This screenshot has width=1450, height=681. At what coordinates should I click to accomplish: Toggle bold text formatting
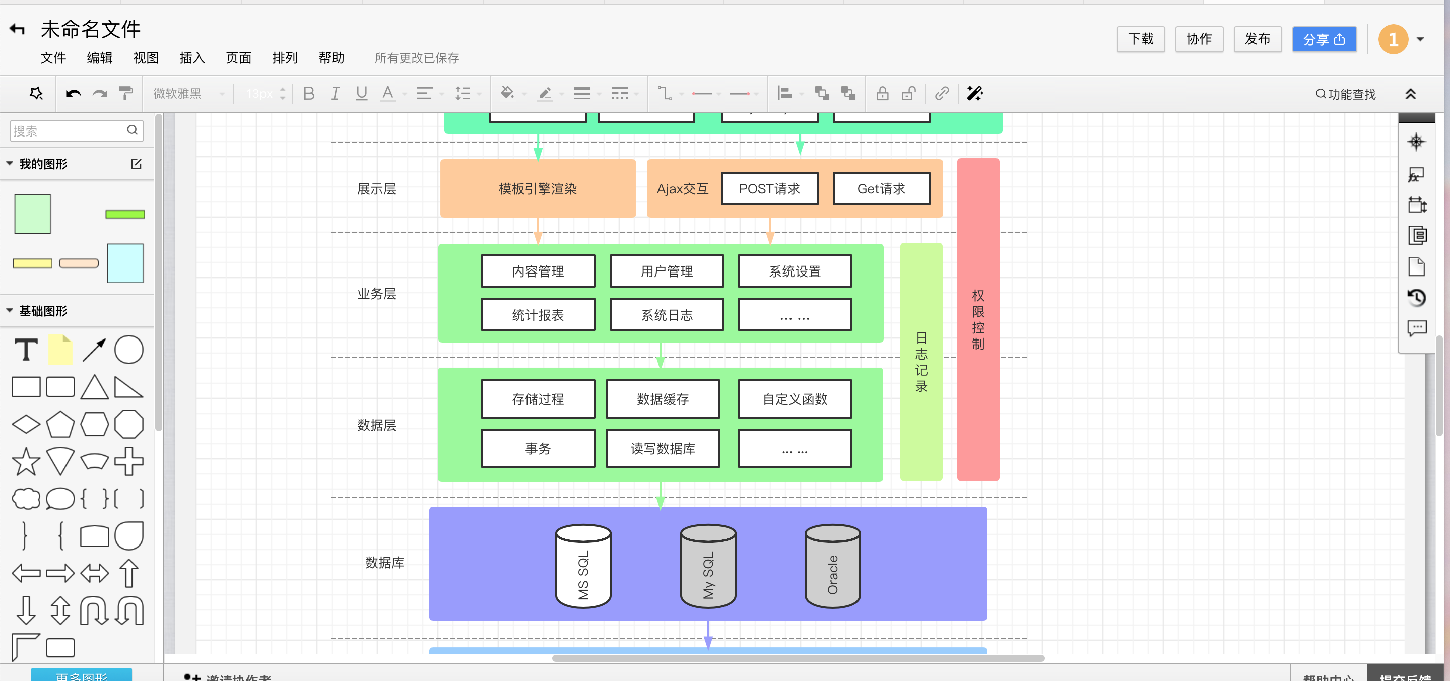click(x=308, y=93)
